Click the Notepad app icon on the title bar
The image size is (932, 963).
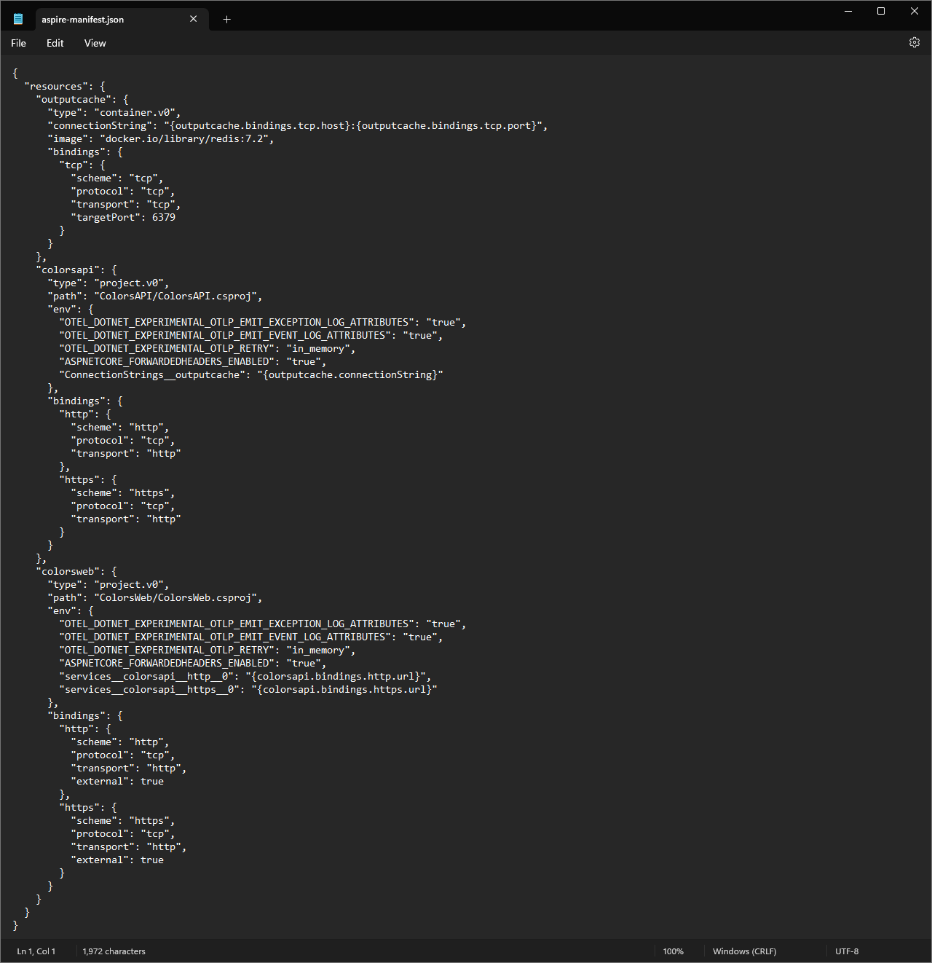click(x=17, y=18)
